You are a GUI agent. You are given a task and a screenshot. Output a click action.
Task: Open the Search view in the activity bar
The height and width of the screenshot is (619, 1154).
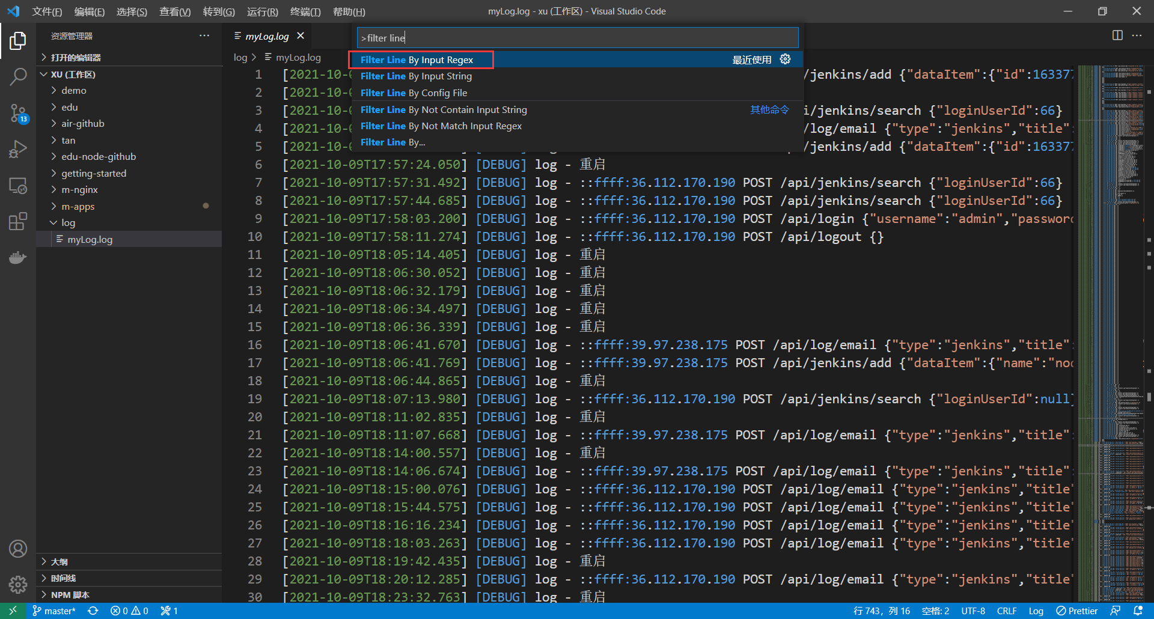tap(18, 77)
